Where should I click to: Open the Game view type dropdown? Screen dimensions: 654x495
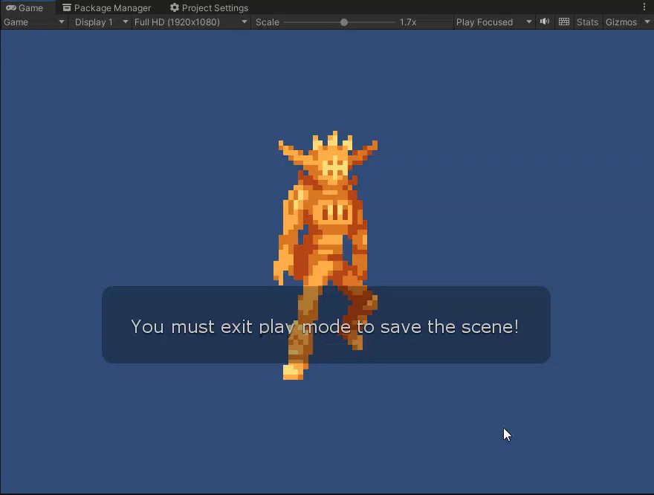pyautogui.click(x=33, y=22)
